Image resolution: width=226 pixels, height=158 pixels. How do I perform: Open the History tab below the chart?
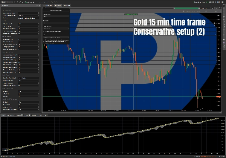[34, 115]
